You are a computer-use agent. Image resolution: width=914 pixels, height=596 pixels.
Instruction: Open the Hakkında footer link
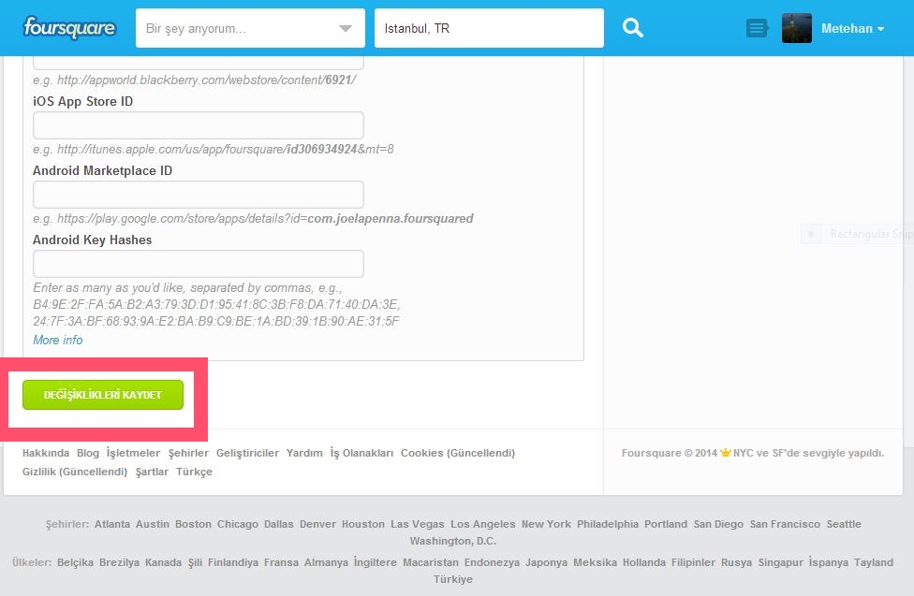tap(46, 453)
